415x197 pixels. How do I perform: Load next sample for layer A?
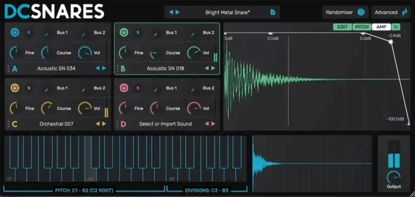[x=104, y=68]
